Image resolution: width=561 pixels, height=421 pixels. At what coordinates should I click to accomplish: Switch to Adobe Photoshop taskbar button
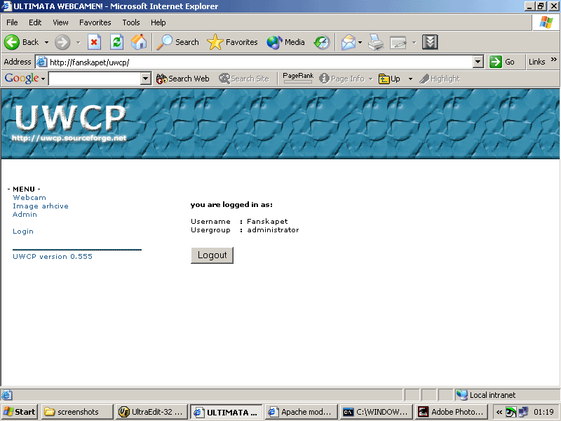[452, 412]
